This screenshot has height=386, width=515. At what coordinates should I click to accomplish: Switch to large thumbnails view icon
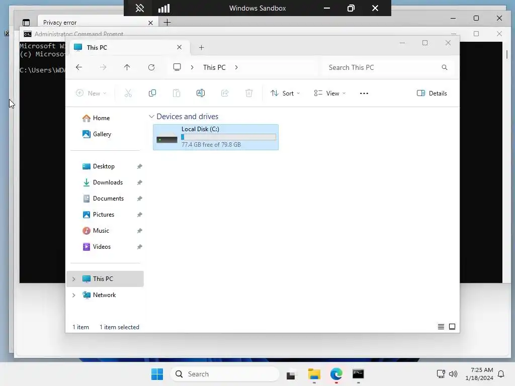tap(452, 327)
